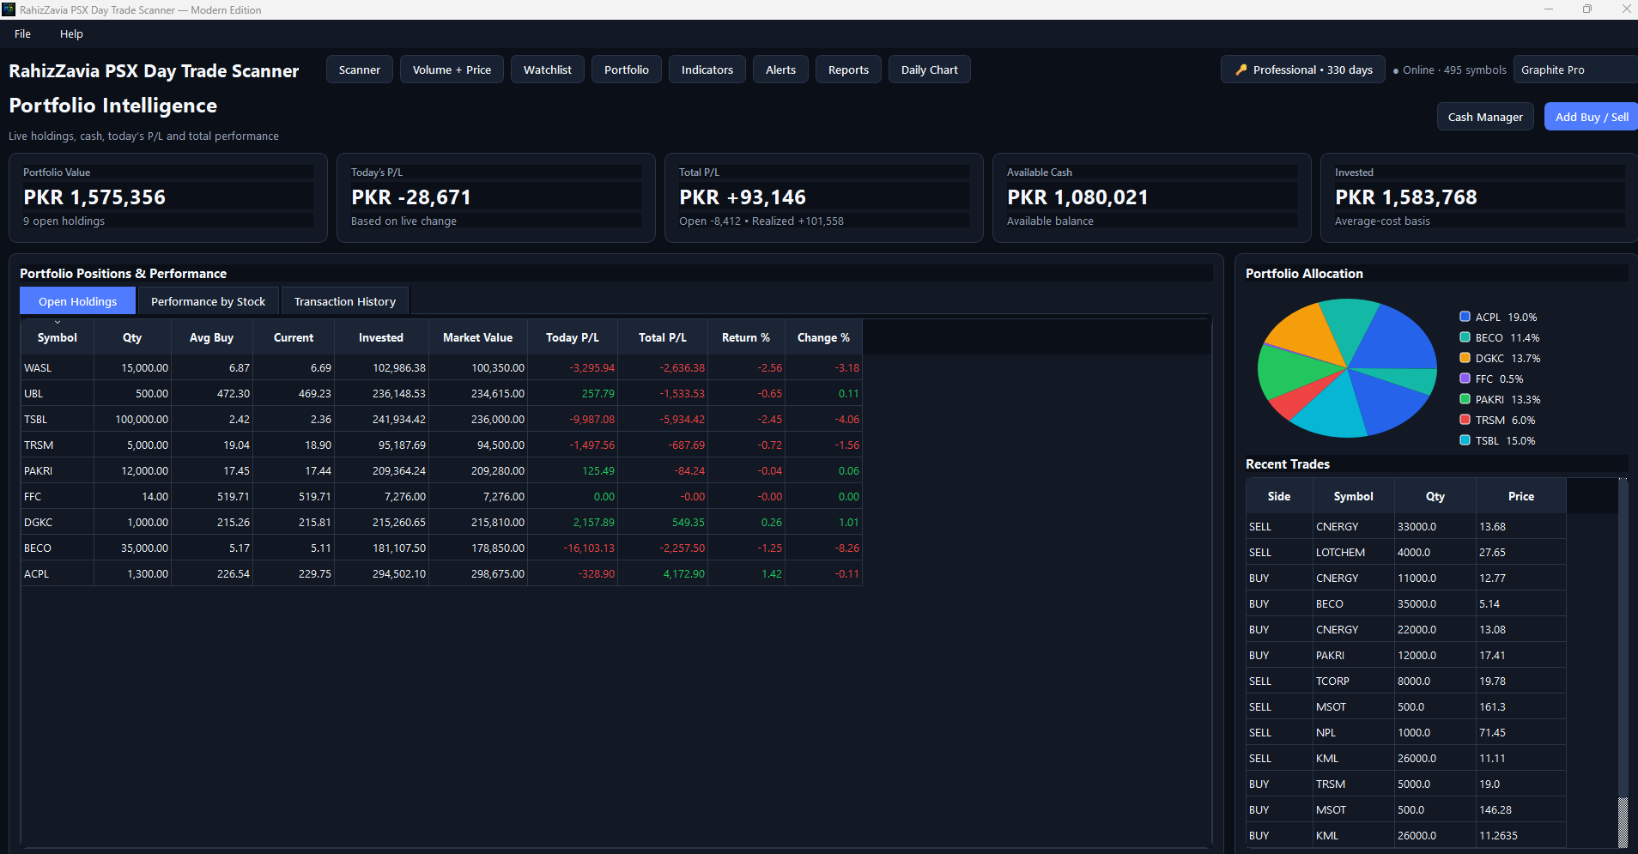The width and height of the screenshot is (1638, 854).
Task: Sort by Change % column header
Action: pos(823,337)
